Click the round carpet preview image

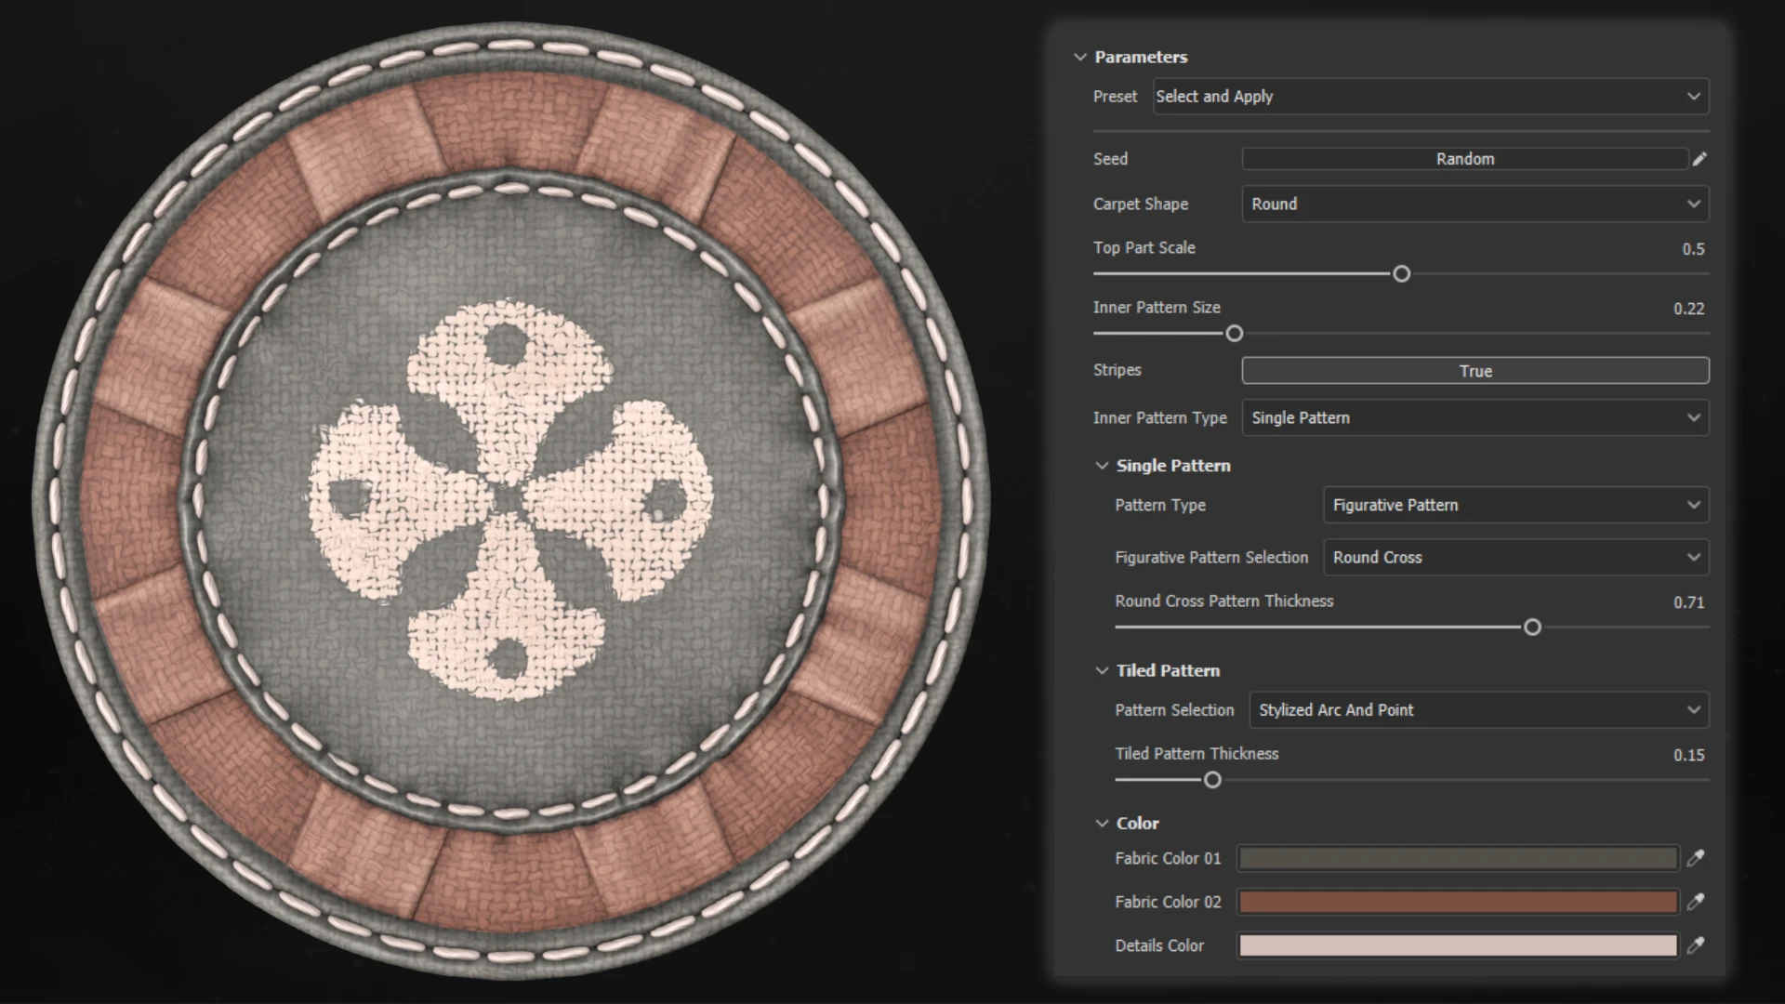510,500
